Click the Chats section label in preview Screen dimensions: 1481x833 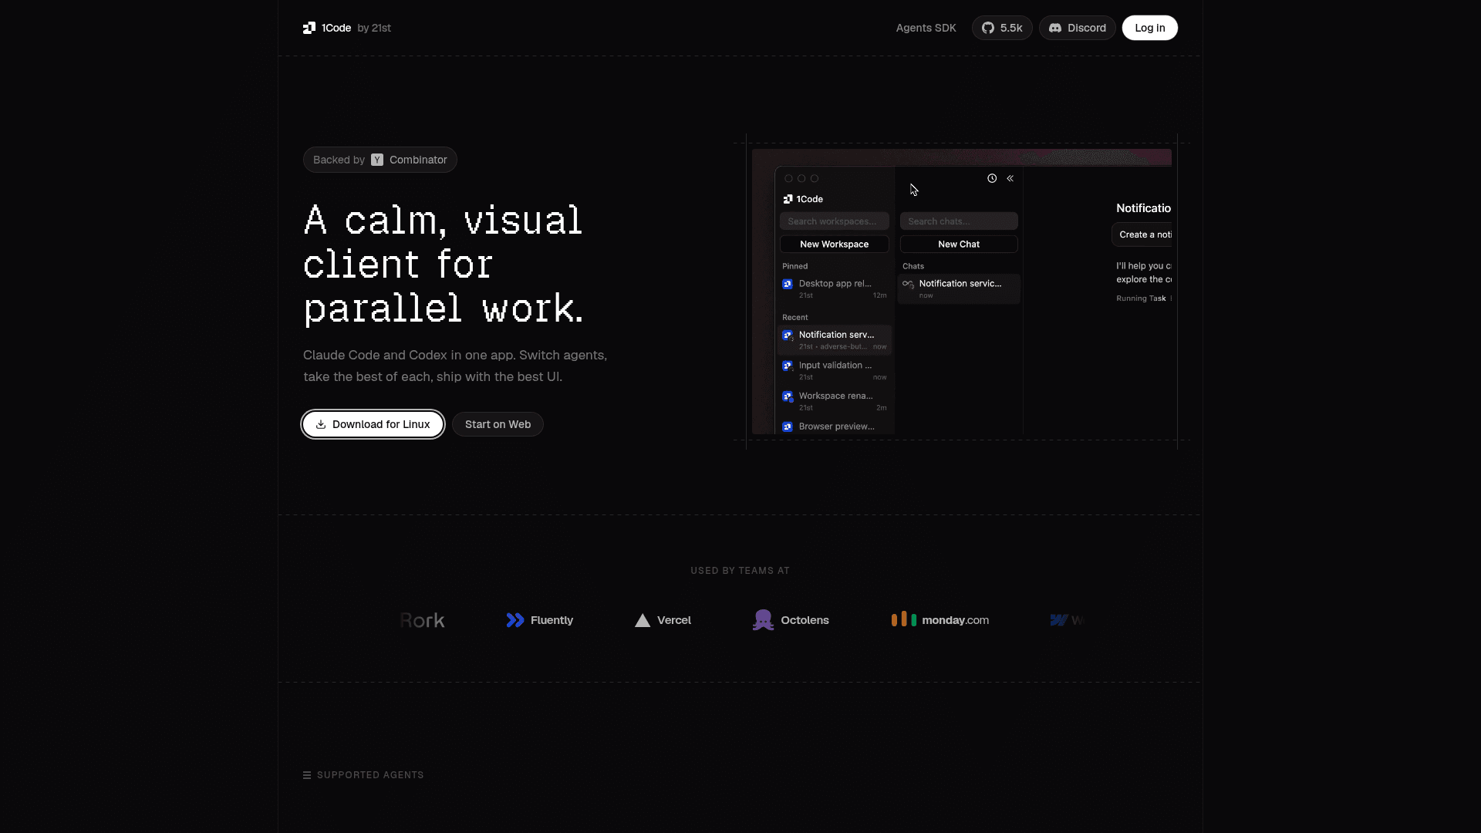pyautogui.click(x=913, y=266)
